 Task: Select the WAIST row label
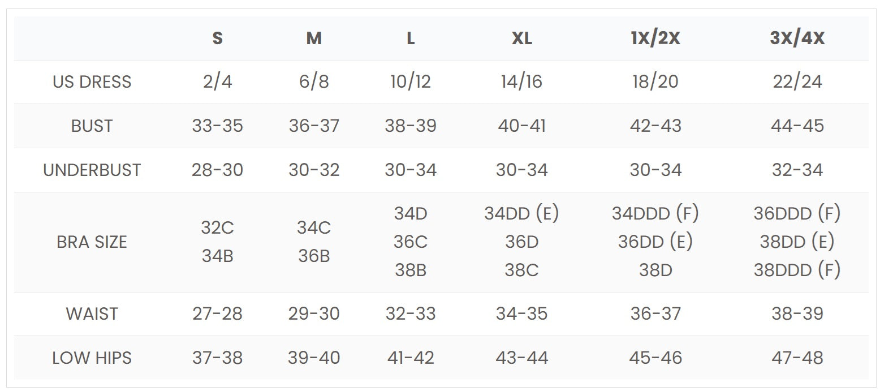click(x=92, y=314)
